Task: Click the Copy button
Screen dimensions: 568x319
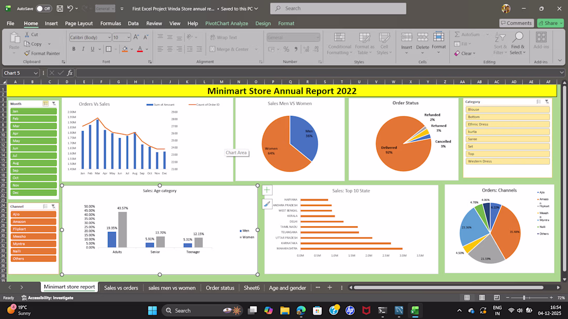Action: [x=33, y=44]
